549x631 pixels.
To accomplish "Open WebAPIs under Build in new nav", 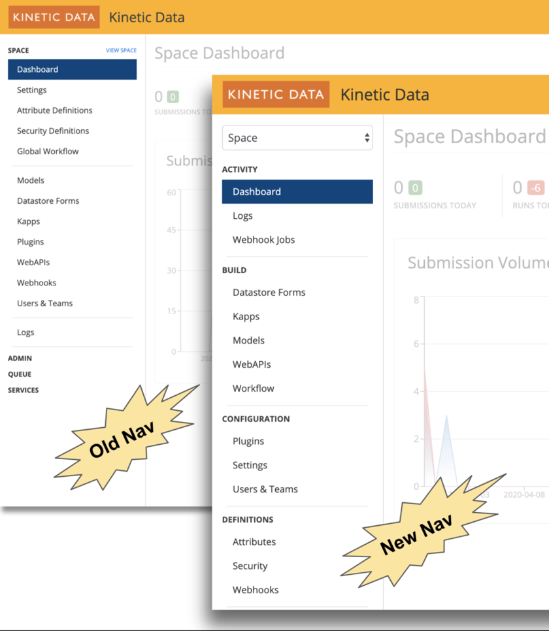I will coord(252,364).
